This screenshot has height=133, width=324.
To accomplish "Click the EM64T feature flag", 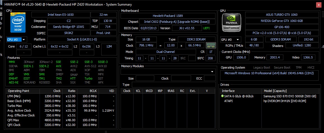I will 13,78.
